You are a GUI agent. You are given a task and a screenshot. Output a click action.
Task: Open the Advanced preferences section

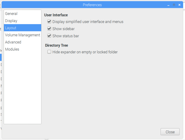[13, 42]
